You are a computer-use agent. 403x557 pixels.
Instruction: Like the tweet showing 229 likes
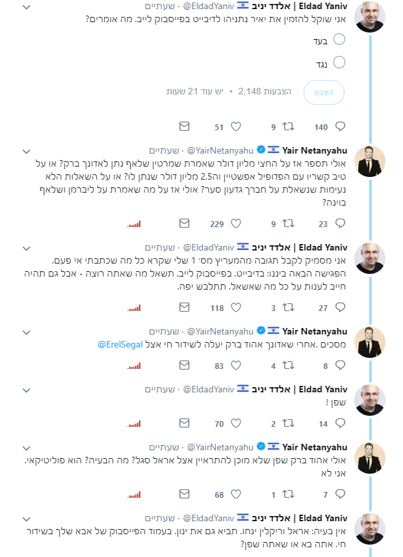[236, 223]
